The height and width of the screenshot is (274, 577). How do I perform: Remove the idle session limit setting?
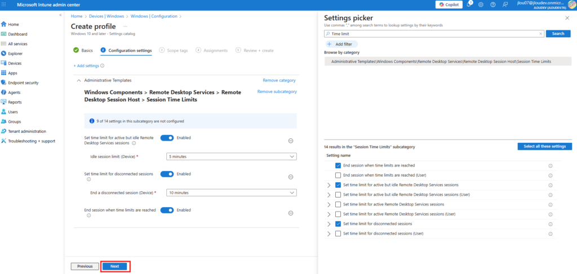pyautogui.click(x=291, y=141)
